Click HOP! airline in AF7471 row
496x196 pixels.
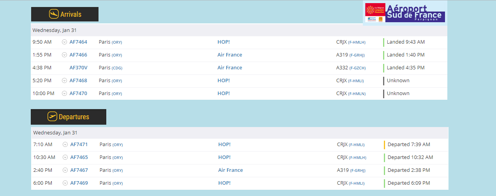pyautogui.click(x=224, y=145)
